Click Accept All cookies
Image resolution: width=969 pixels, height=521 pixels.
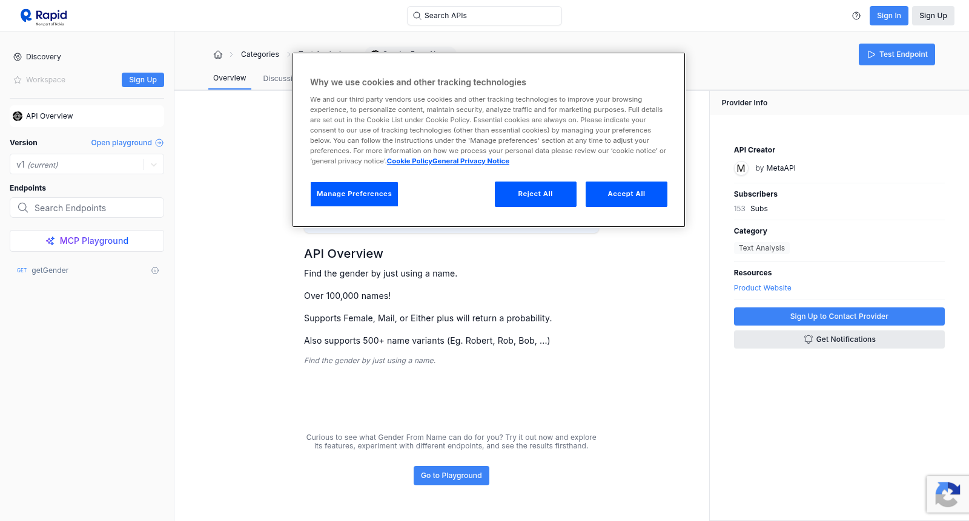point(626,194)
